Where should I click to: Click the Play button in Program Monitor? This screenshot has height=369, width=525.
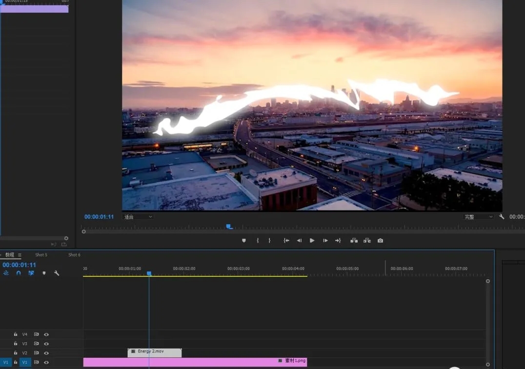coord(312,240)
